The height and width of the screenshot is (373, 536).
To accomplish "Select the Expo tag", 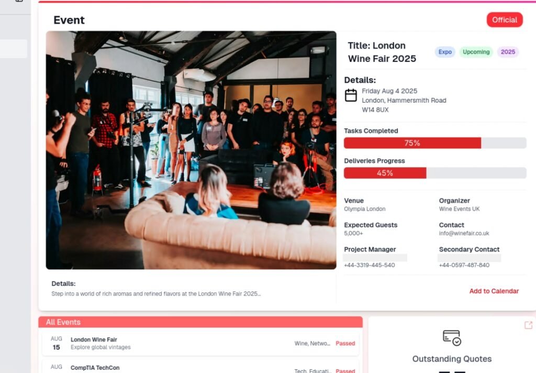I will 445,52.
